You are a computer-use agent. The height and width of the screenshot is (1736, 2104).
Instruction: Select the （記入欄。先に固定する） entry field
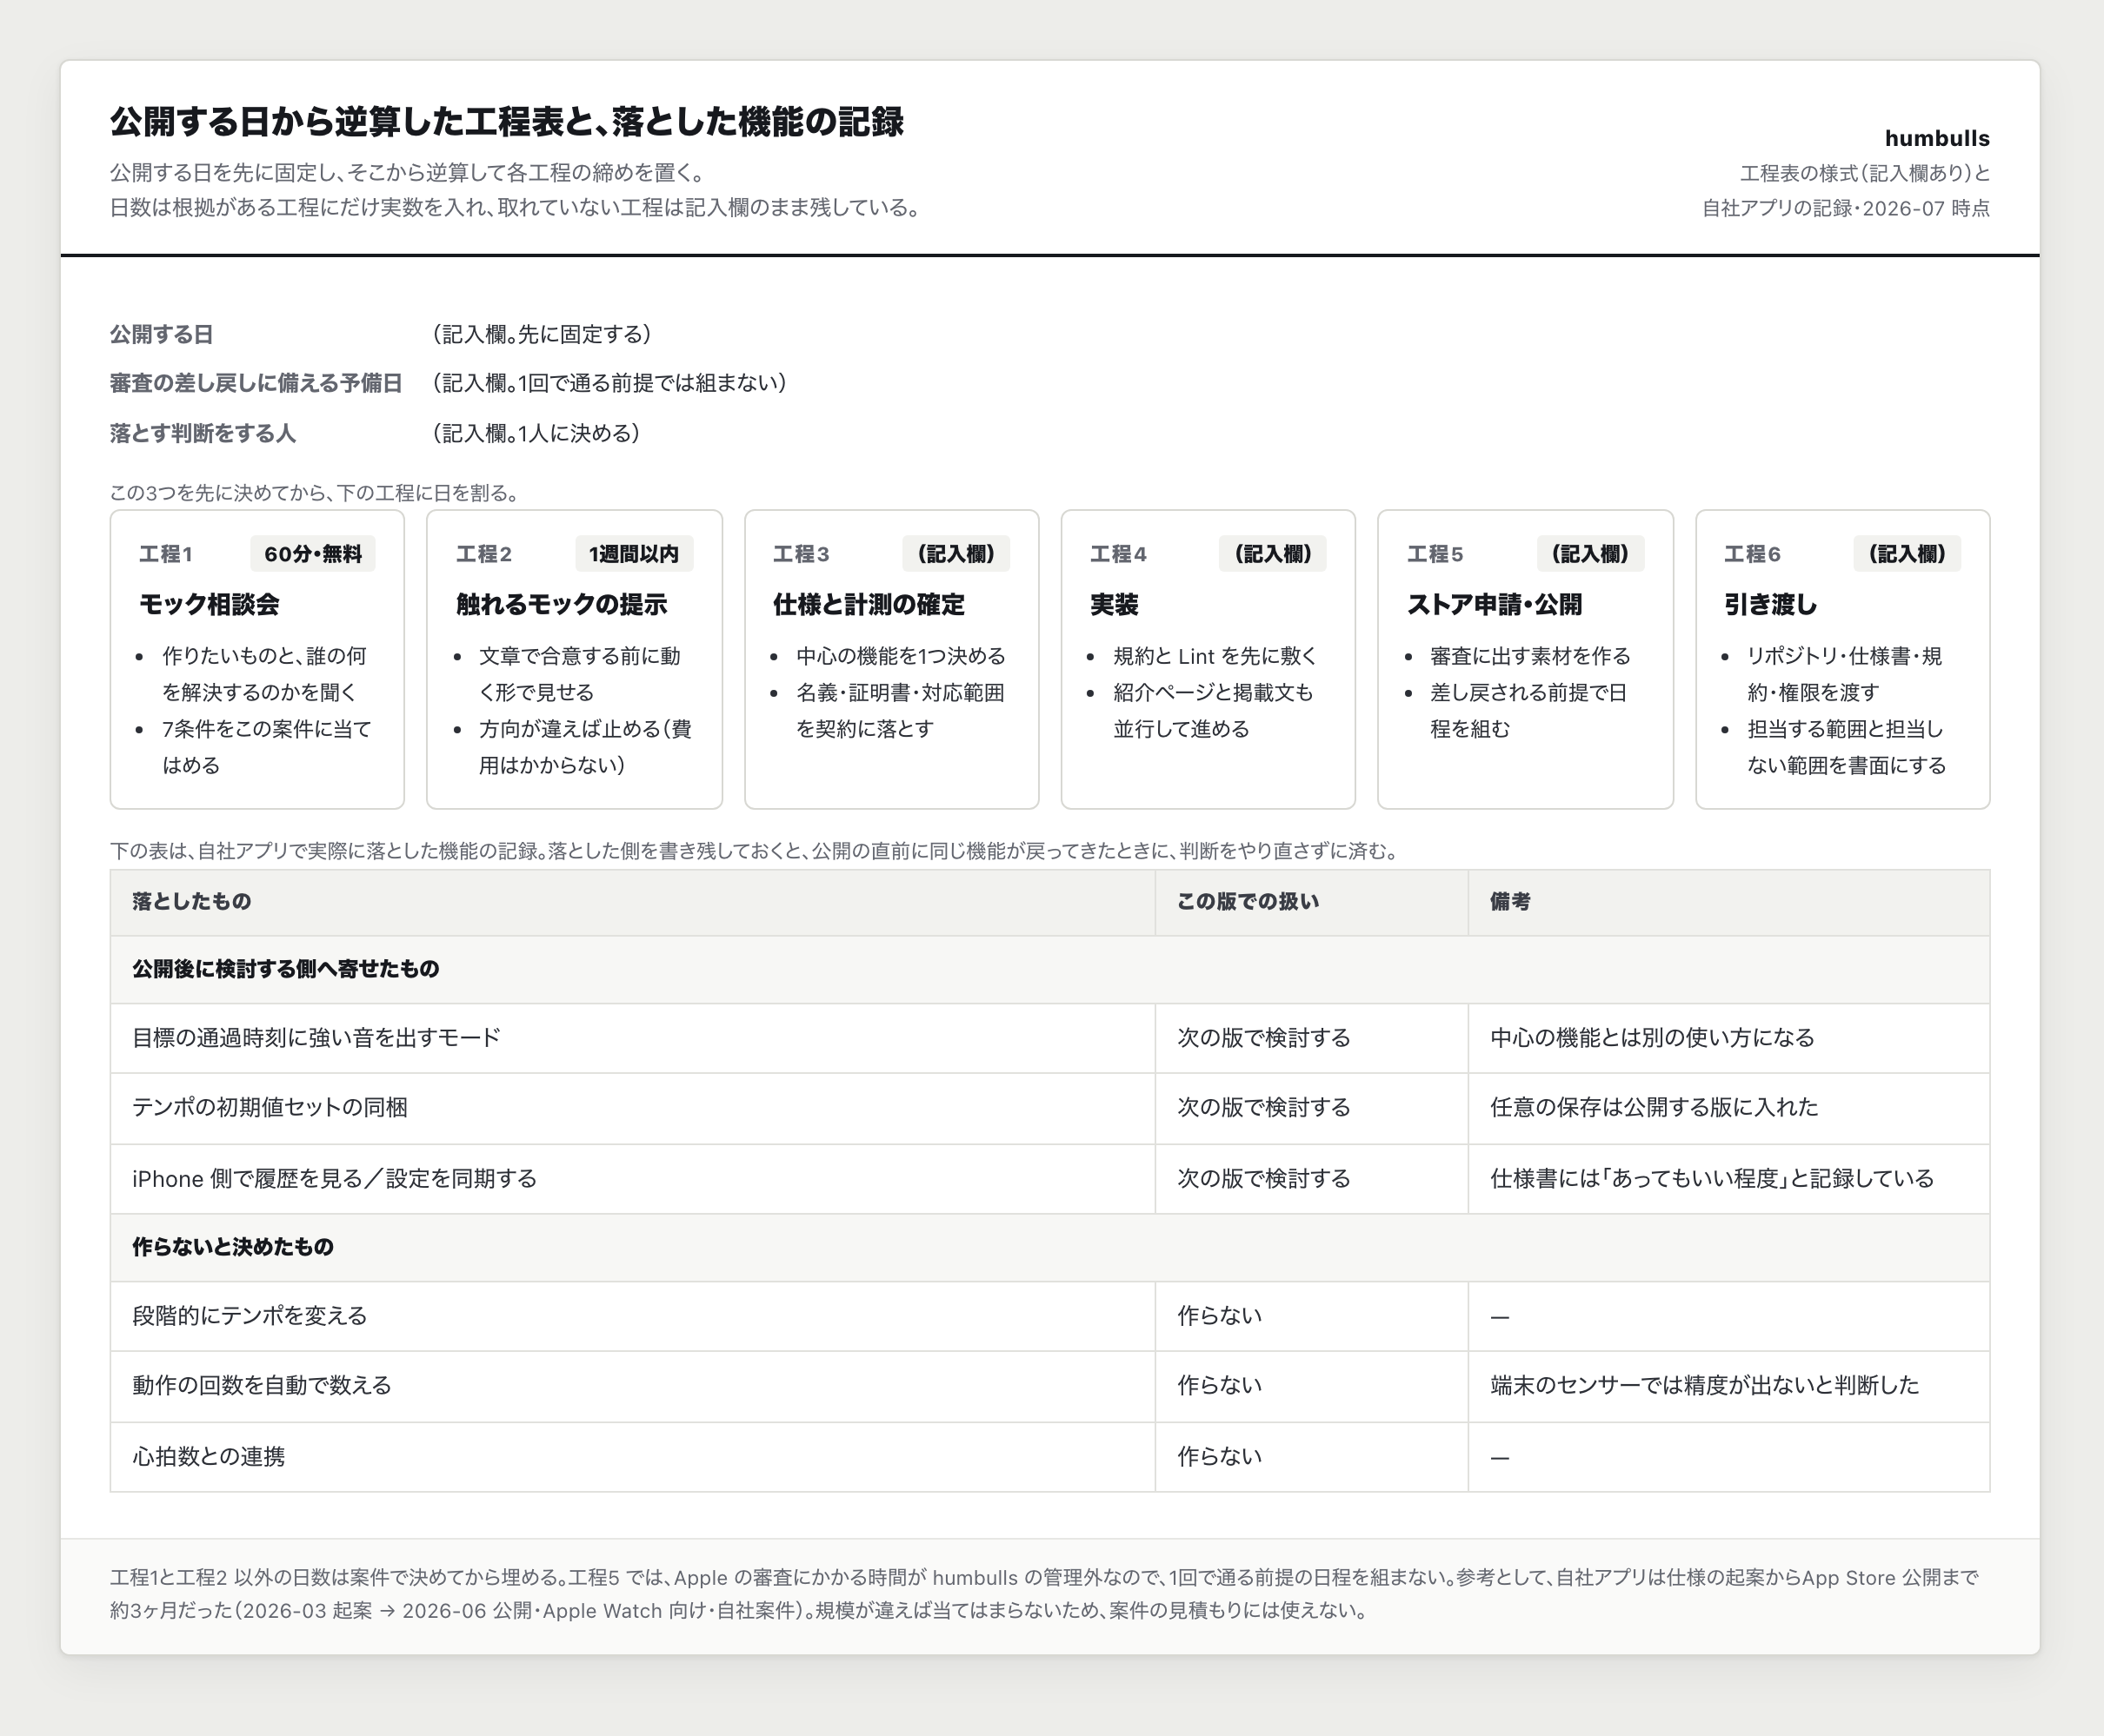click(x=542, y=334)
